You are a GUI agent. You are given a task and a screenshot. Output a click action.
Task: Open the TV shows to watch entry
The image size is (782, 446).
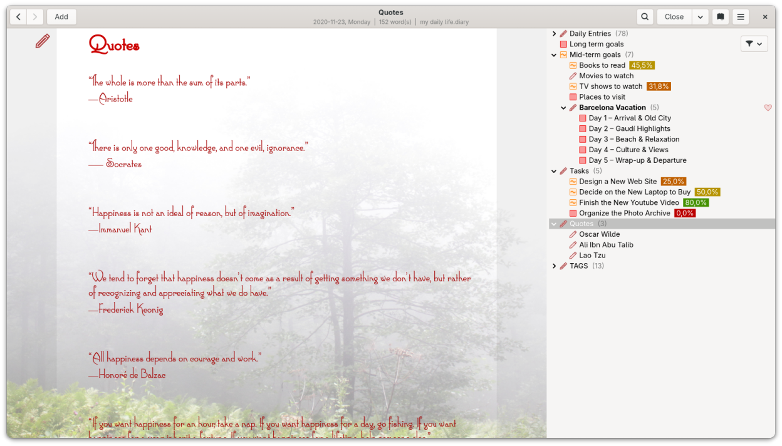click(x=611, y=86)
